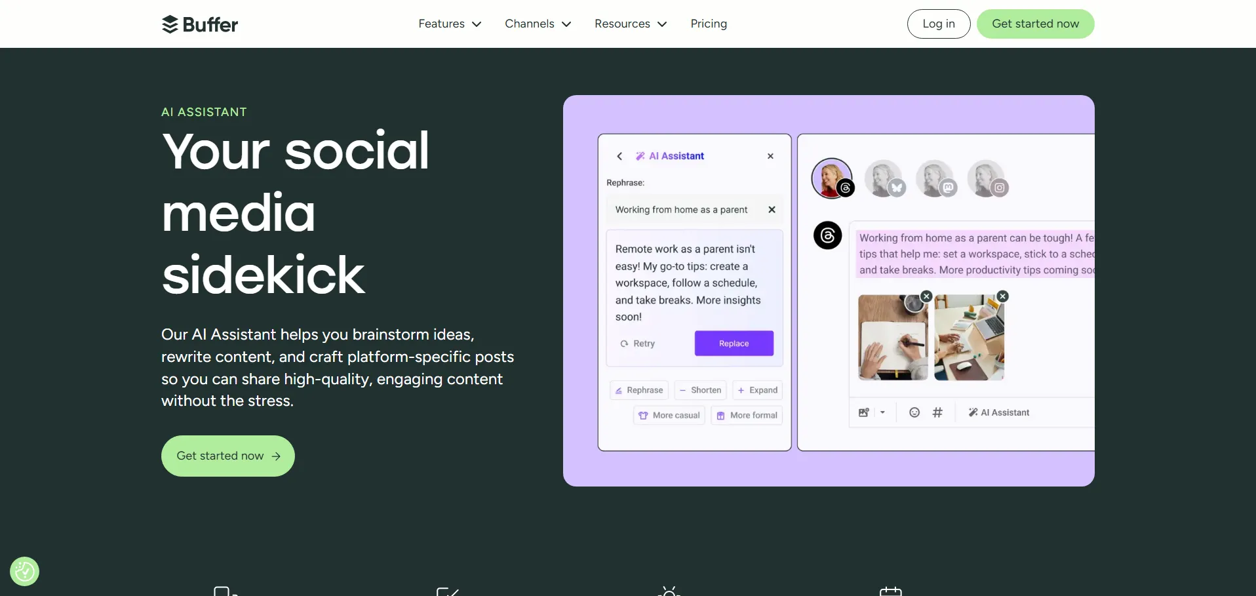The width and height of the screenshot is (1256, 596).
Task: Open the Resources dropdown menu
Action: [x=631, y=24]
